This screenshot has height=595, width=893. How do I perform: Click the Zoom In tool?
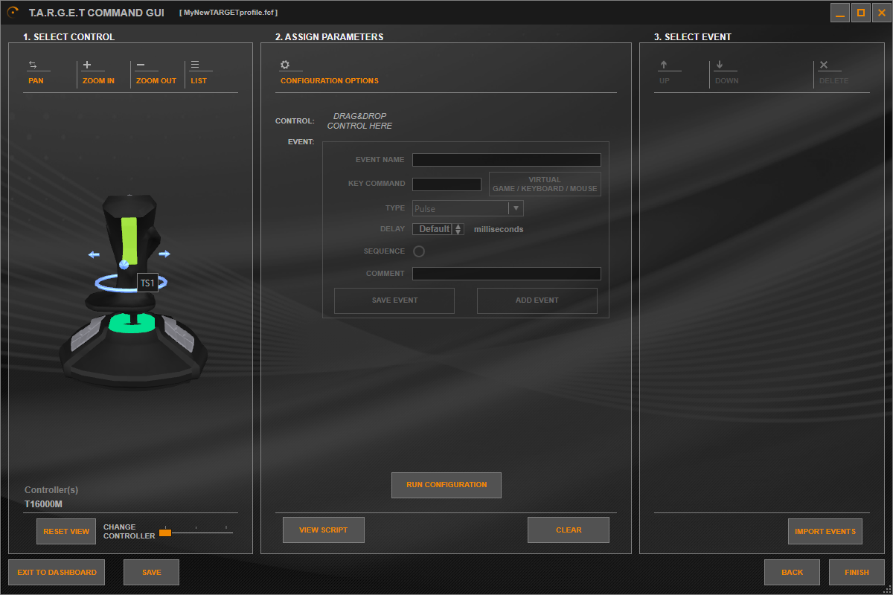[98, 72]
